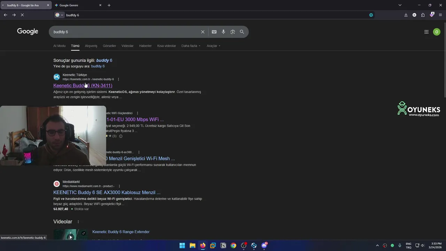Click the info icon next to rating (3)
This screenshot has width=446, height=251.
pyautogui.click(x=121, y=136)
